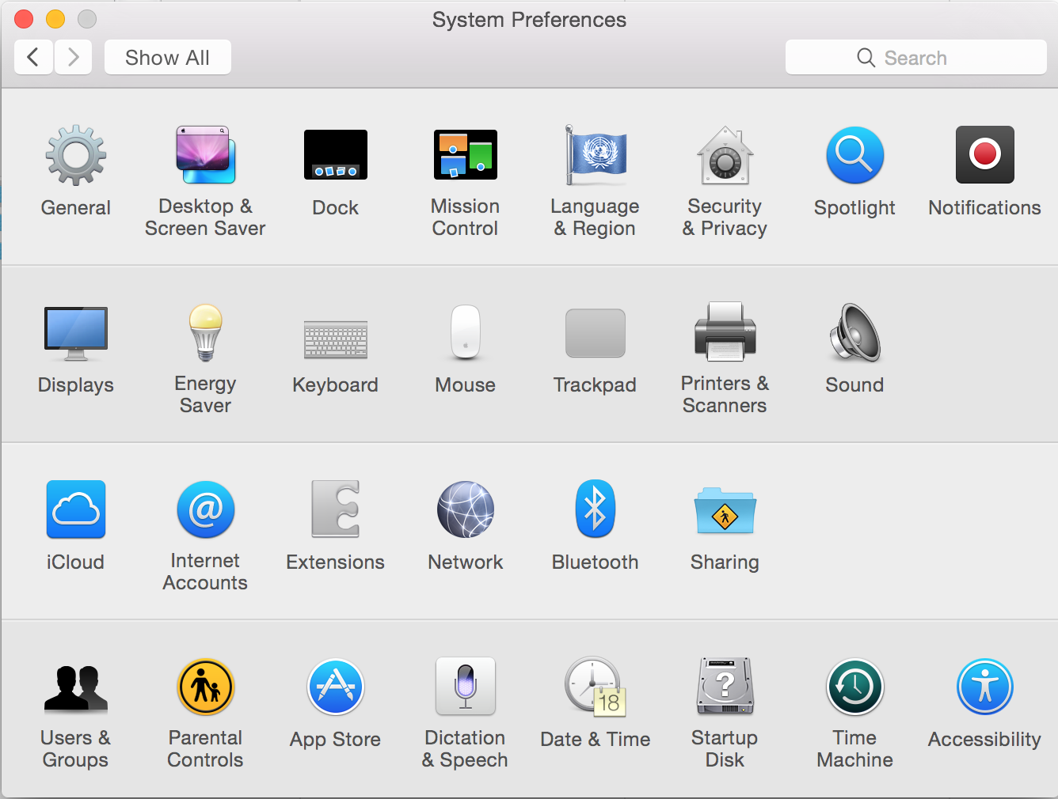The height and width of the screenshot is (799, 1058).
Task: Close the System Preferences window
Action: (24, 19)
